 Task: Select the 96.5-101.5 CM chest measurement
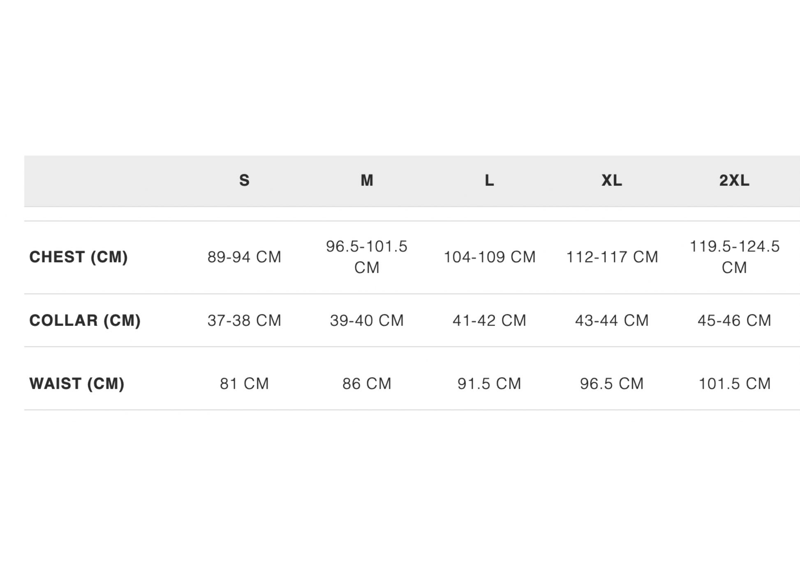(x=367, y=257)
